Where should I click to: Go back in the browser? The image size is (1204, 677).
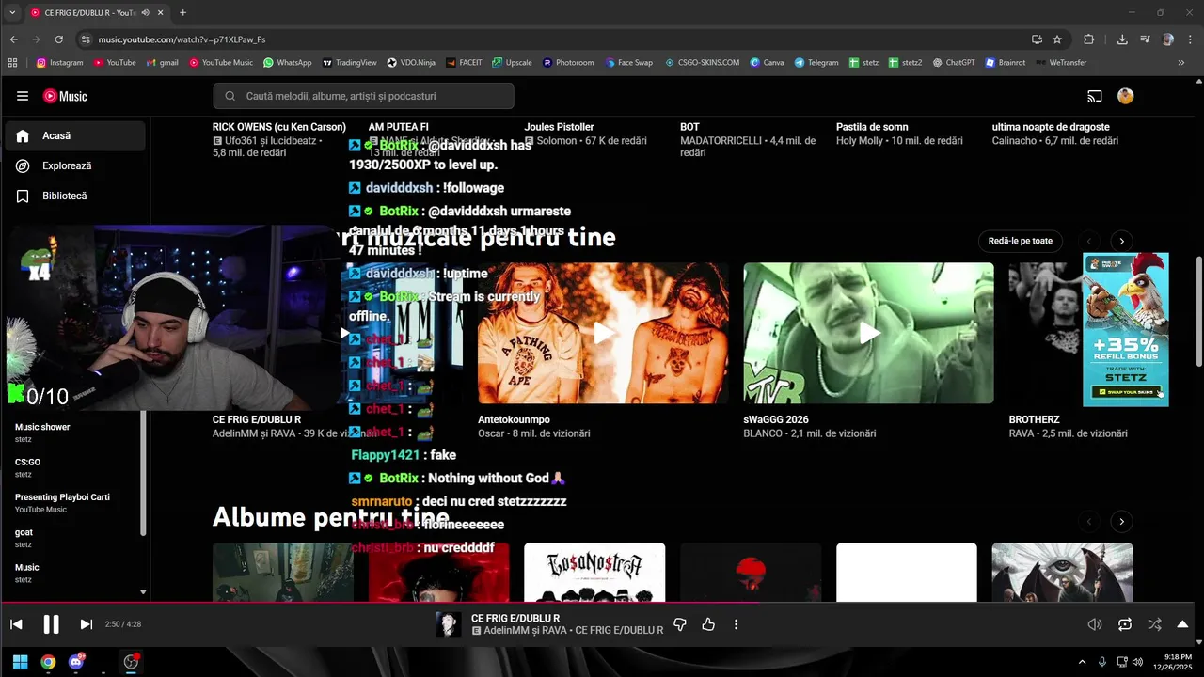tap(13, 39)
